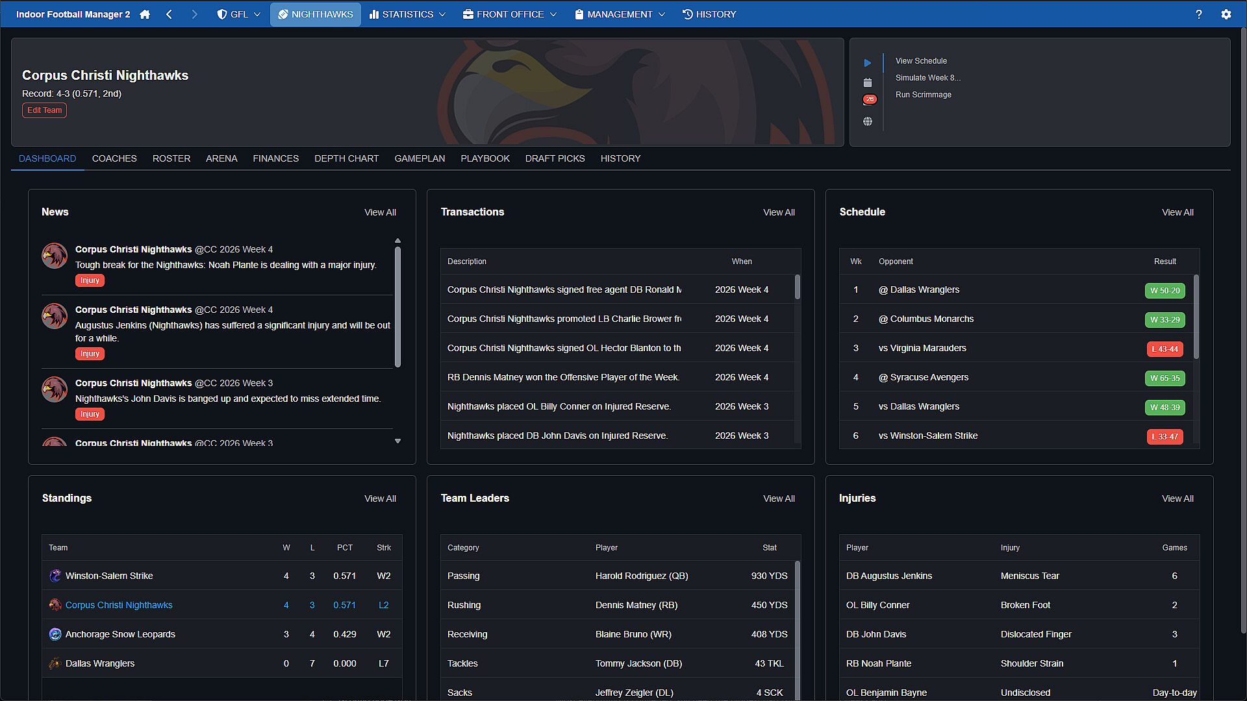This screenshot has height=701, width=1247.
Task: Select Harold Rodriguez (QB) in Team Leaders
Action: click(642, 576)
